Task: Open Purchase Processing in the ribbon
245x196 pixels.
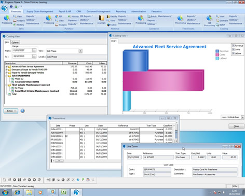Action: click(49, 20)
